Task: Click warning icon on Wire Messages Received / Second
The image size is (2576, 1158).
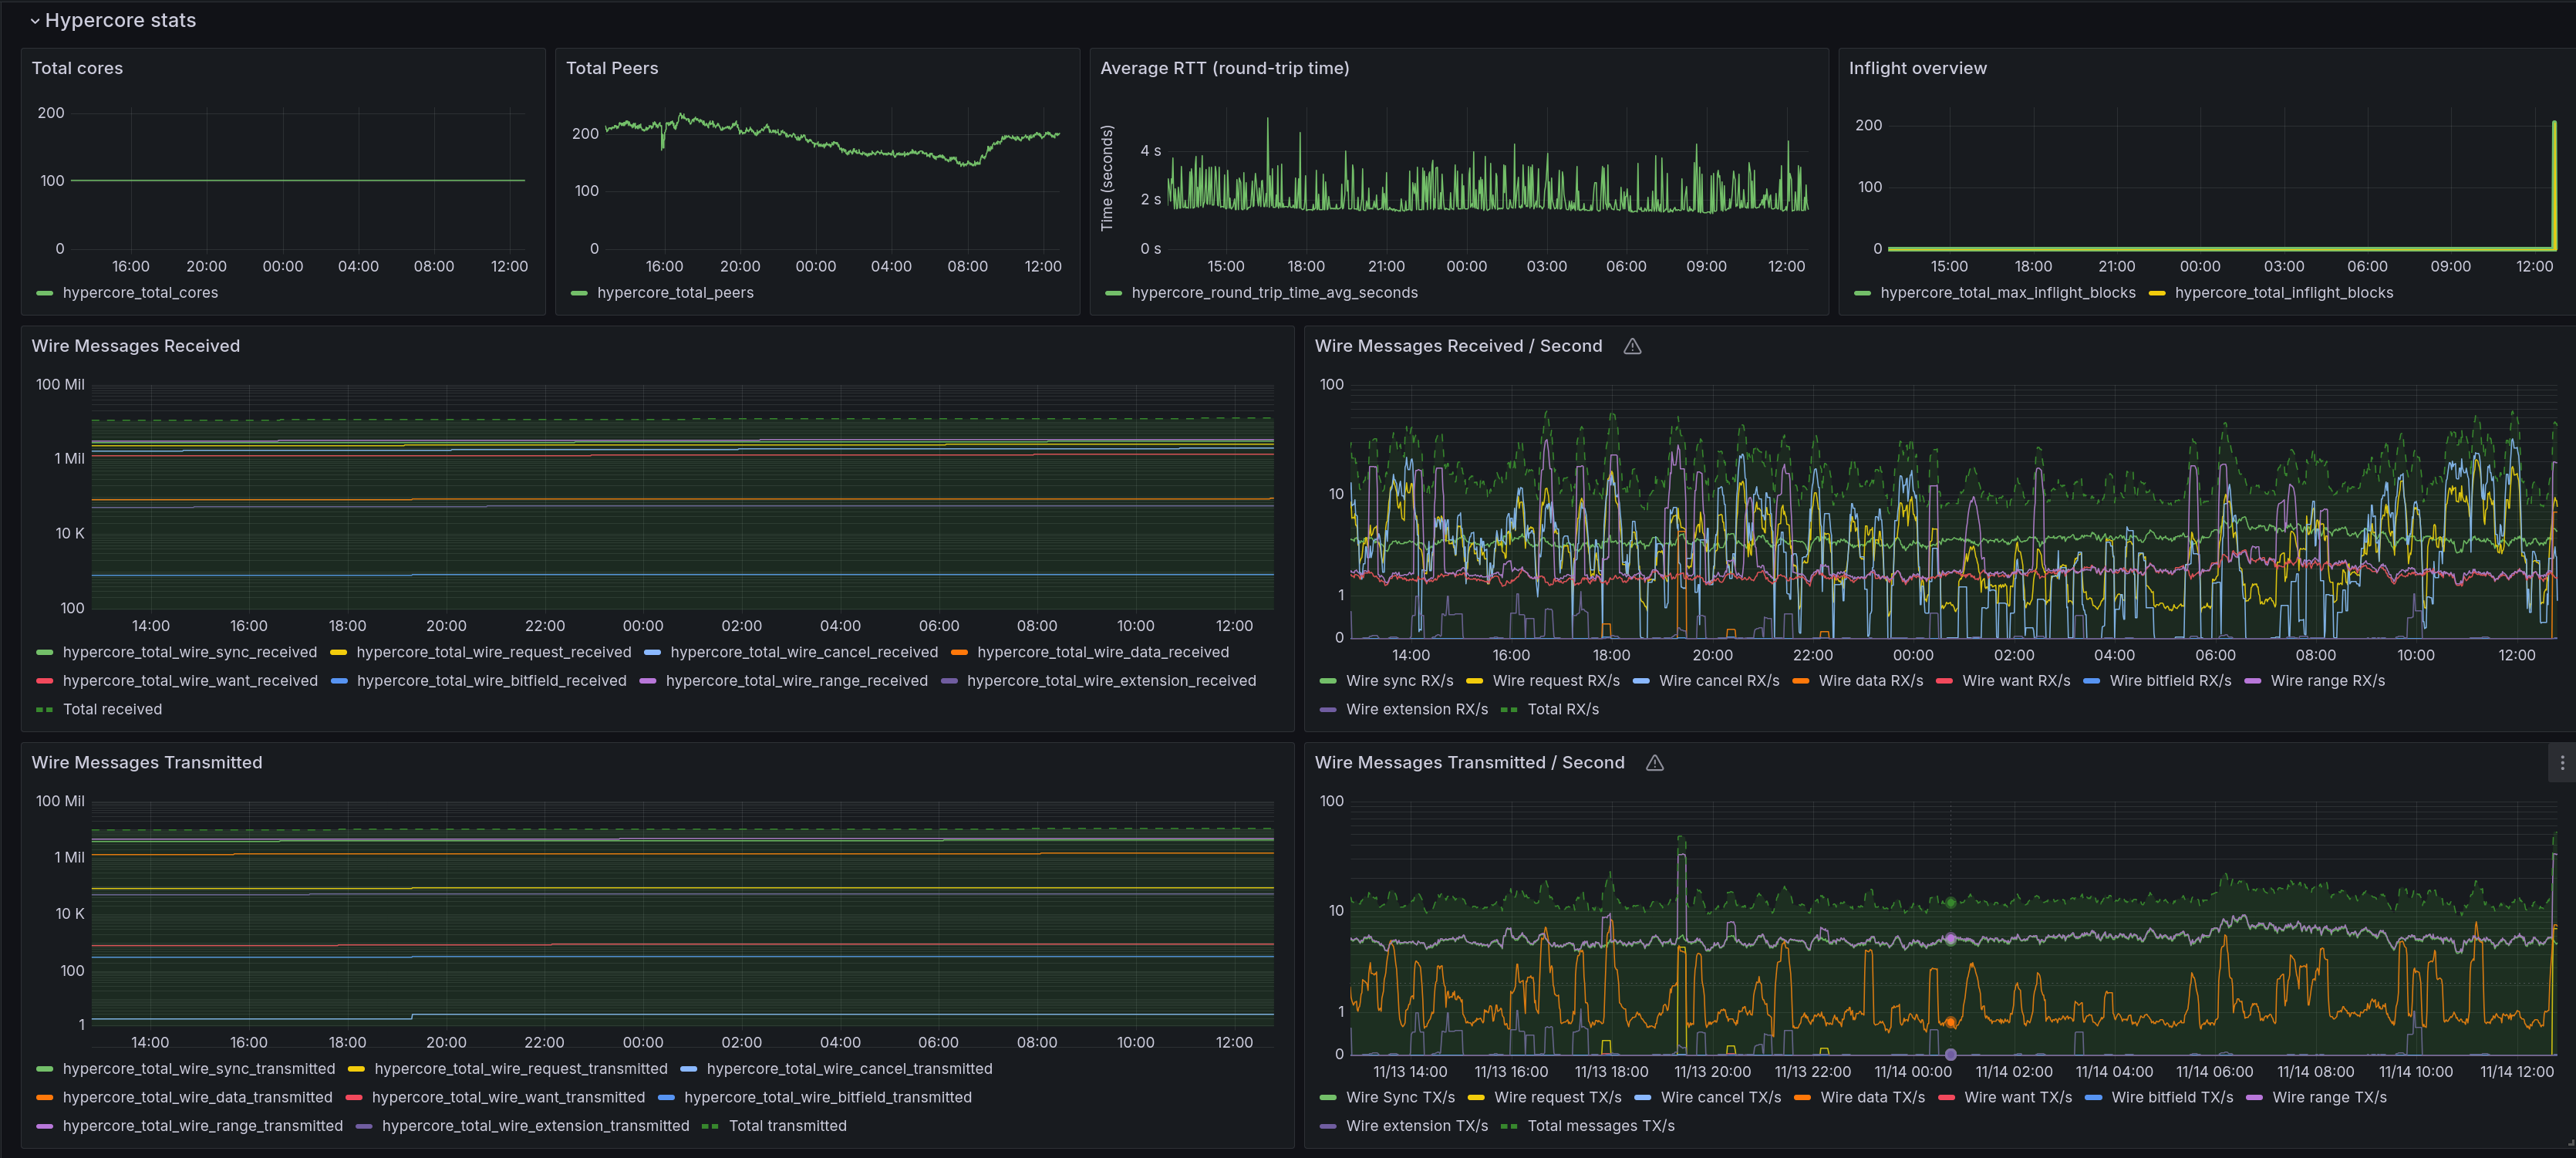Action: pyautogui.click(x=1632, y=346)
